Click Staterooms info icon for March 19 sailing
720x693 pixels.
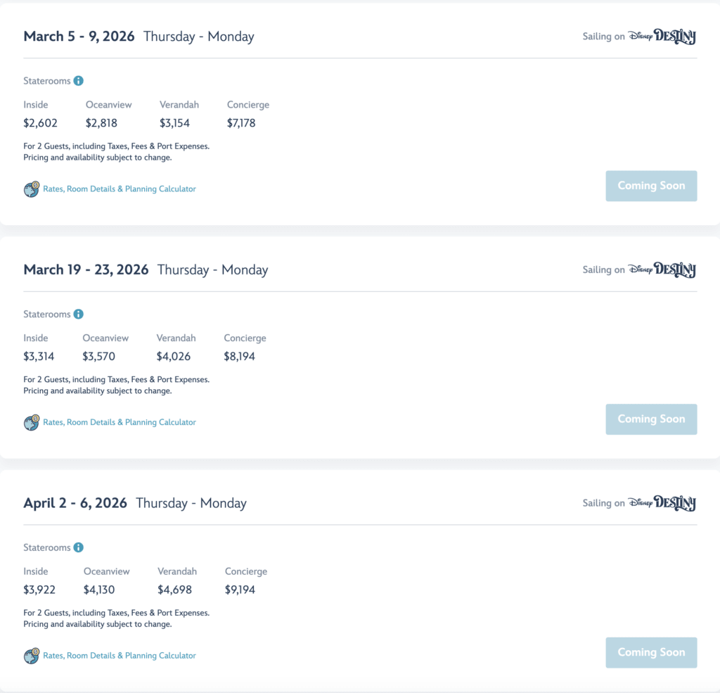79,314
